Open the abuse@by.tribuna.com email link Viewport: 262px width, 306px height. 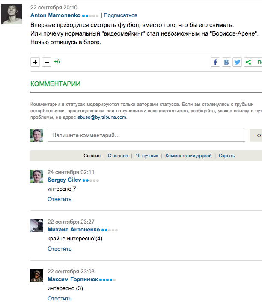[102, 117]
